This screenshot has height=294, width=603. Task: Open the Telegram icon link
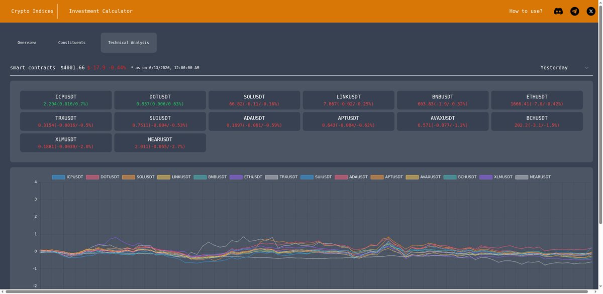(574, 11)
